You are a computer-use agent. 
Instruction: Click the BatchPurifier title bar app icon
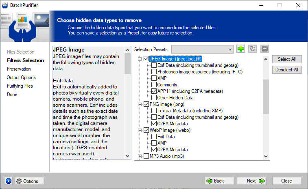coord(5,5)
